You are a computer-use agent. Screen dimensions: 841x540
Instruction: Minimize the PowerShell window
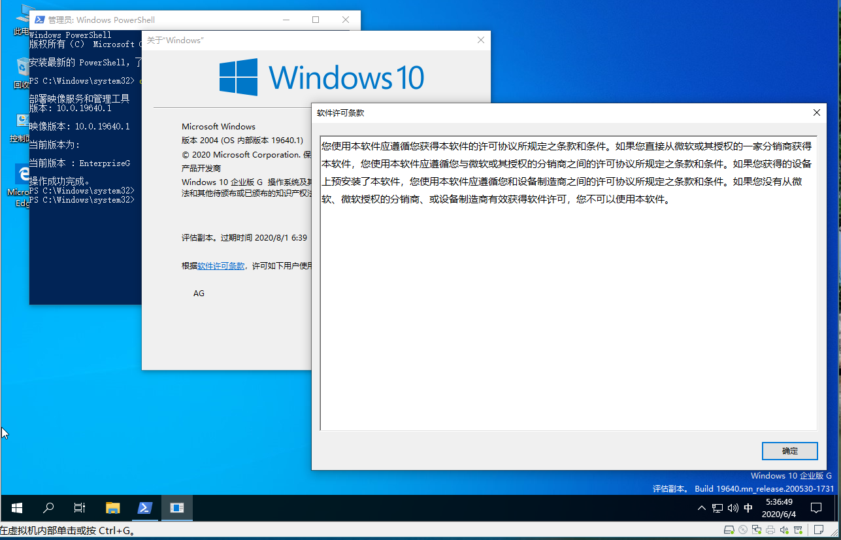click(x=285, y=20)
